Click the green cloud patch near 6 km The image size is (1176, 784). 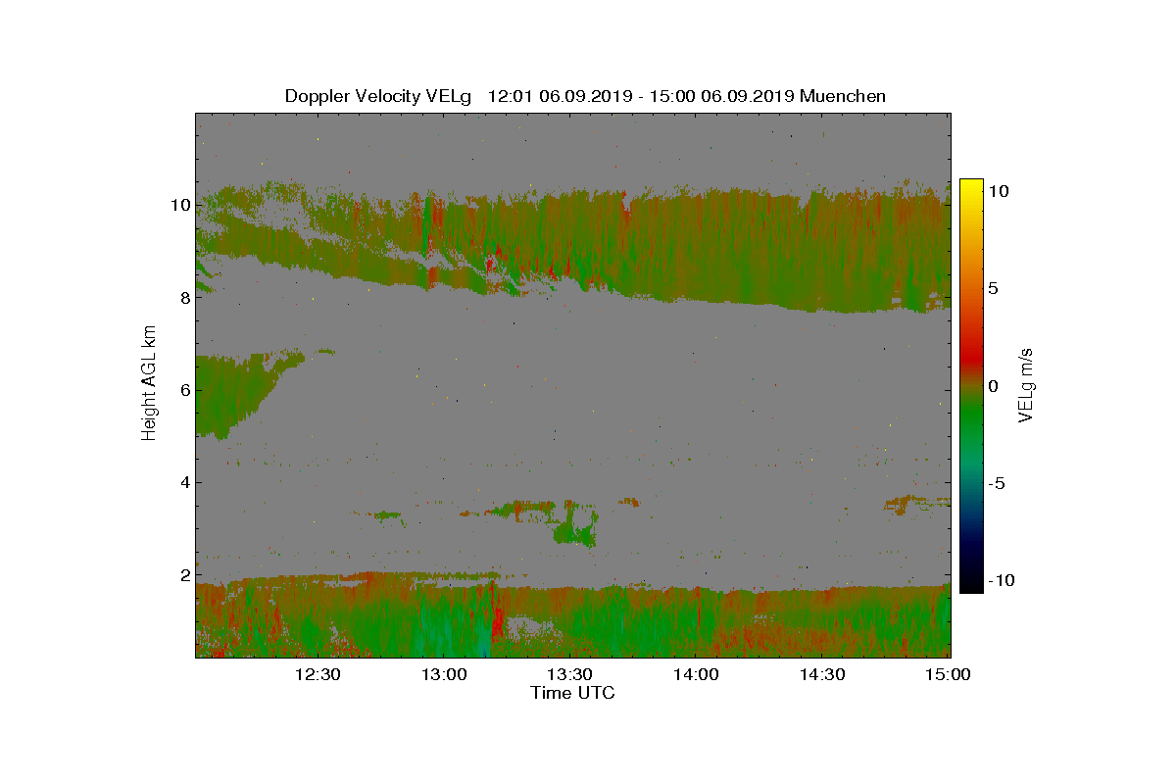235,392
